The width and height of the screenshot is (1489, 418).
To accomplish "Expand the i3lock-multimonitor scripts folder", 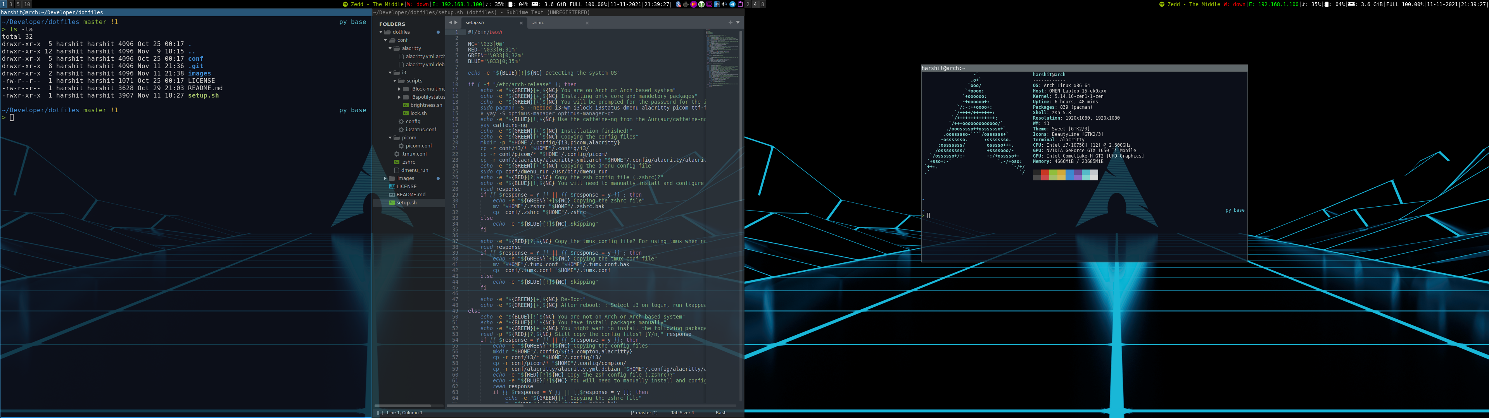I will click(x=399, y=89).
